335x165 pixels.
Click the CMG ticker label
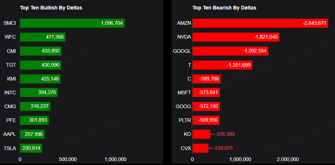[x=10, y=106]
